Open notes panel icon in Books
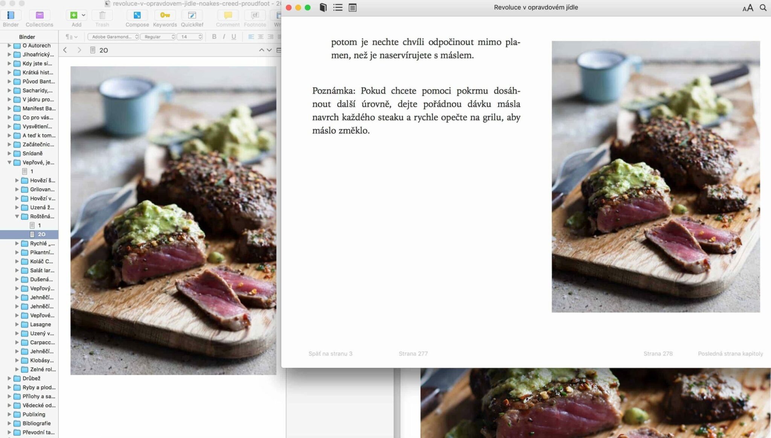The image size is (771, 438). pos(352,8)
